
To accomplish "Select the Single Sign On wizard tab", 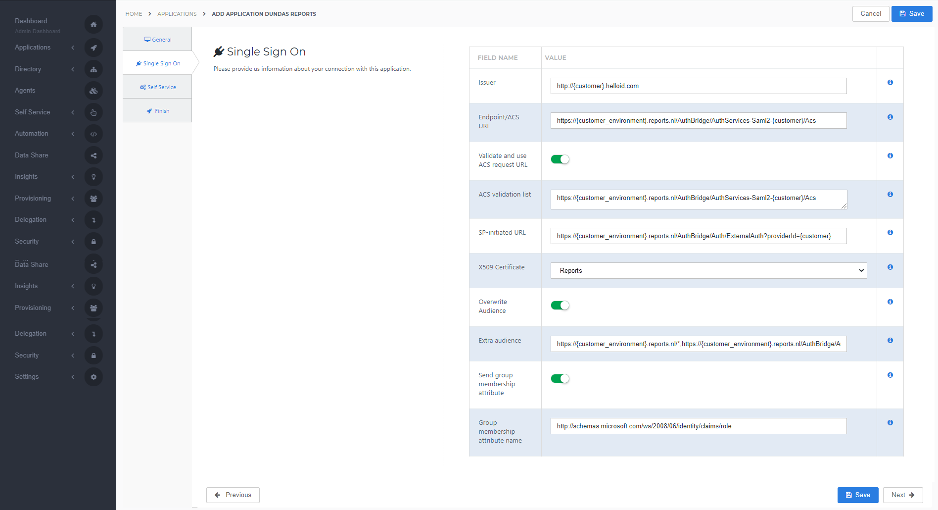I will click(157, 63).
